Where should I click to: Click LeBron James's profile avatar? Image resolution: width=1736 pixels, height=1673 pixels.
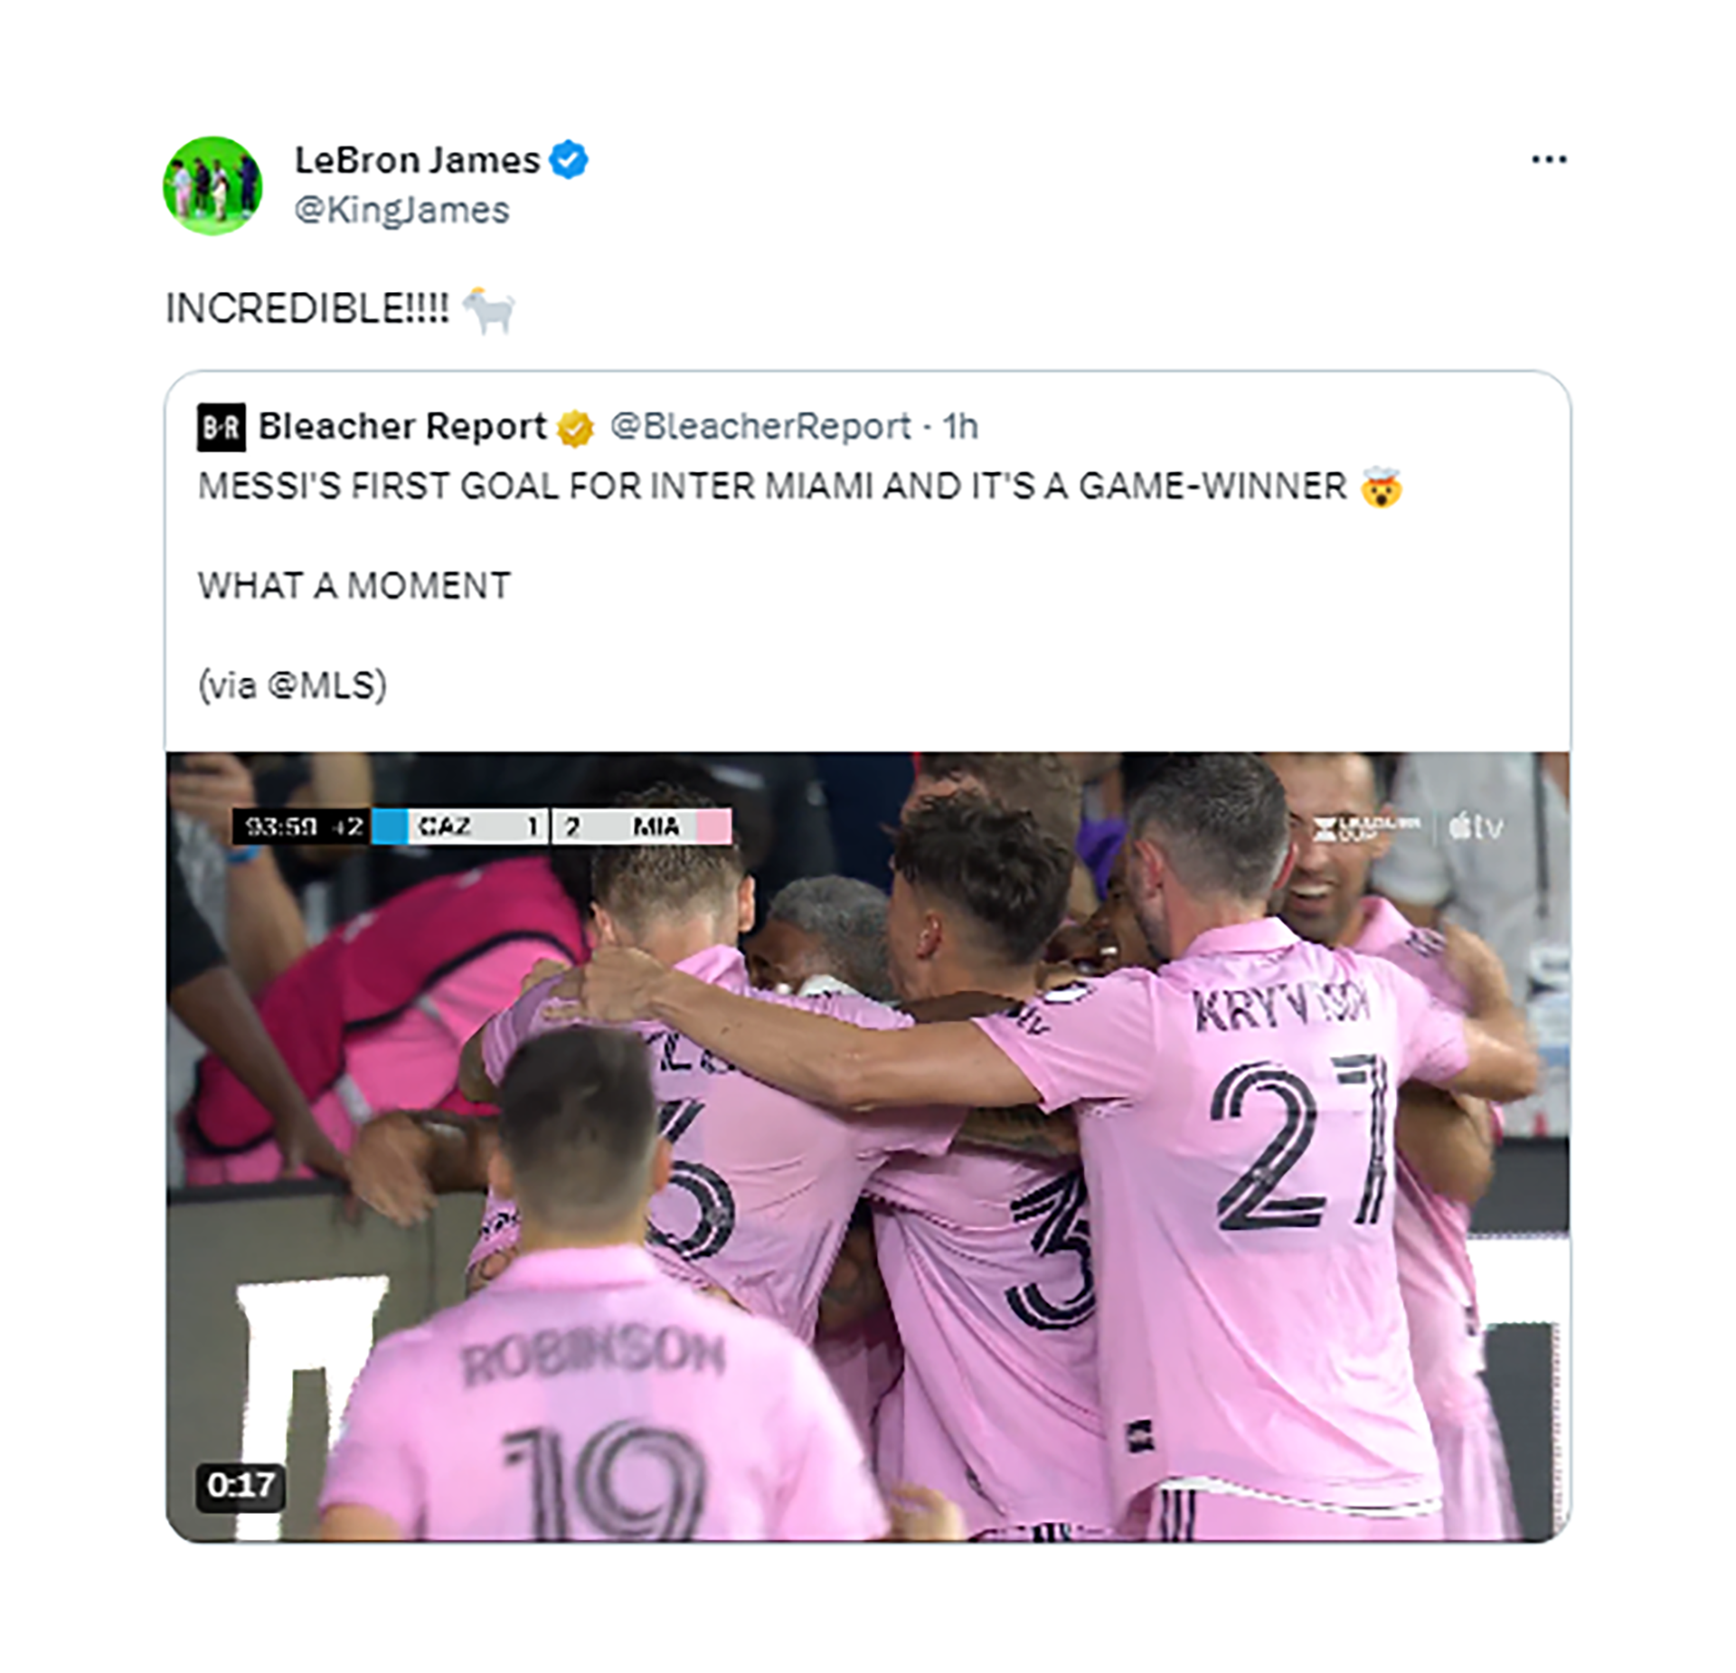212,185
